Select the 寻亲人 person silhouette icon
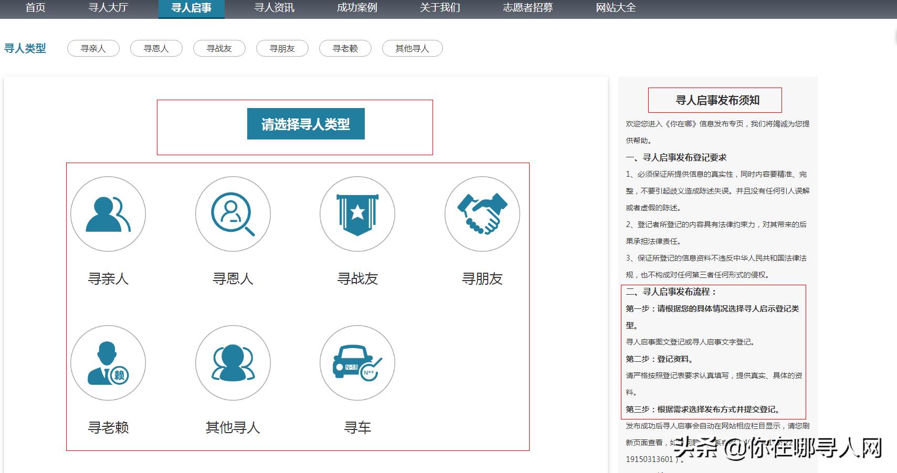897x473 pixels. (108, 214)
